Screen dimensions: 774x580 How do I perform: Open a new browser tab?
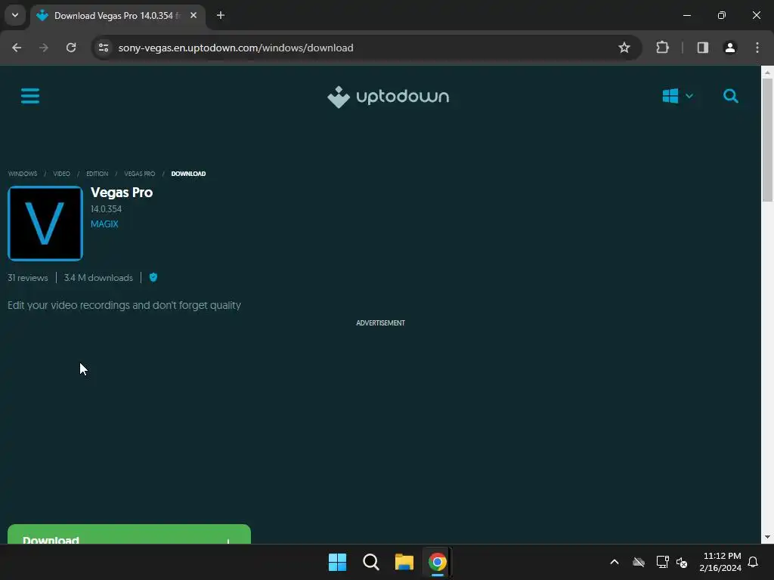(221, 15)
